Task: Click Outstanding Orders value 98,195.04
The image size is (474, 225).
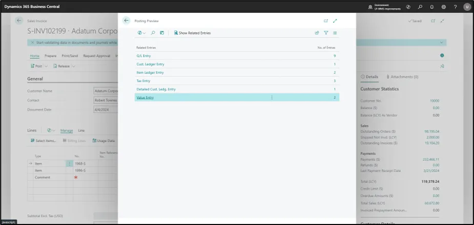Action: pyautogui.click(x=432, y=131)
